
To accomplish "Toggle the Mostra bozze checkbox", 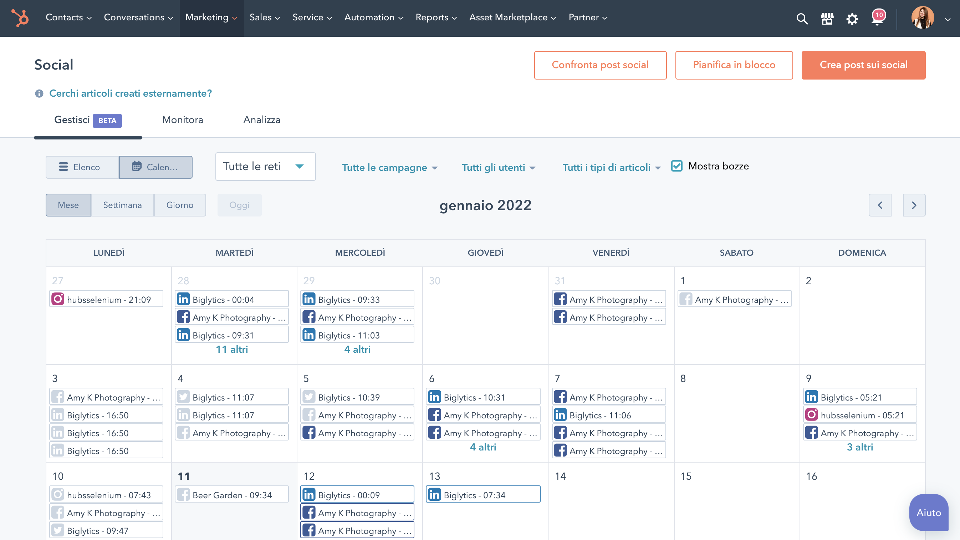I will click(x=677, y=166).
